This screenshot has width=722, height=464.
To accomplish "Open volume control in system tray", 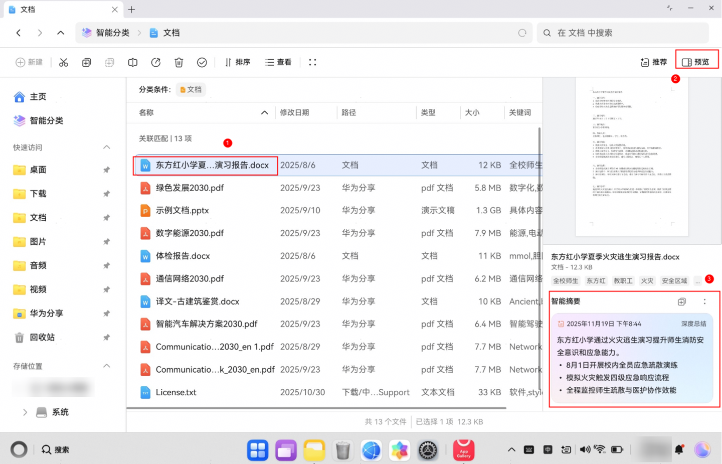I will point(584,449).
